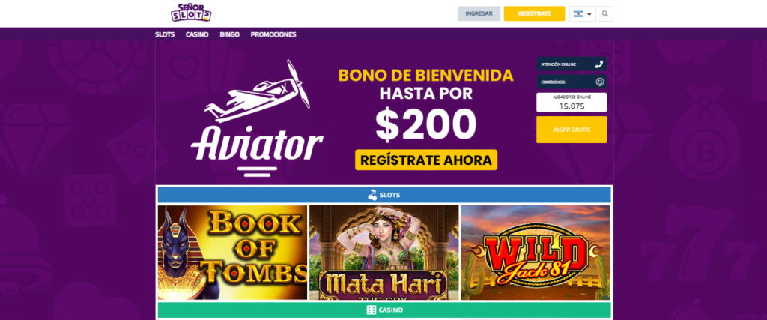
Task: Expand the language dropdown arrow
Action: point(589,14)
